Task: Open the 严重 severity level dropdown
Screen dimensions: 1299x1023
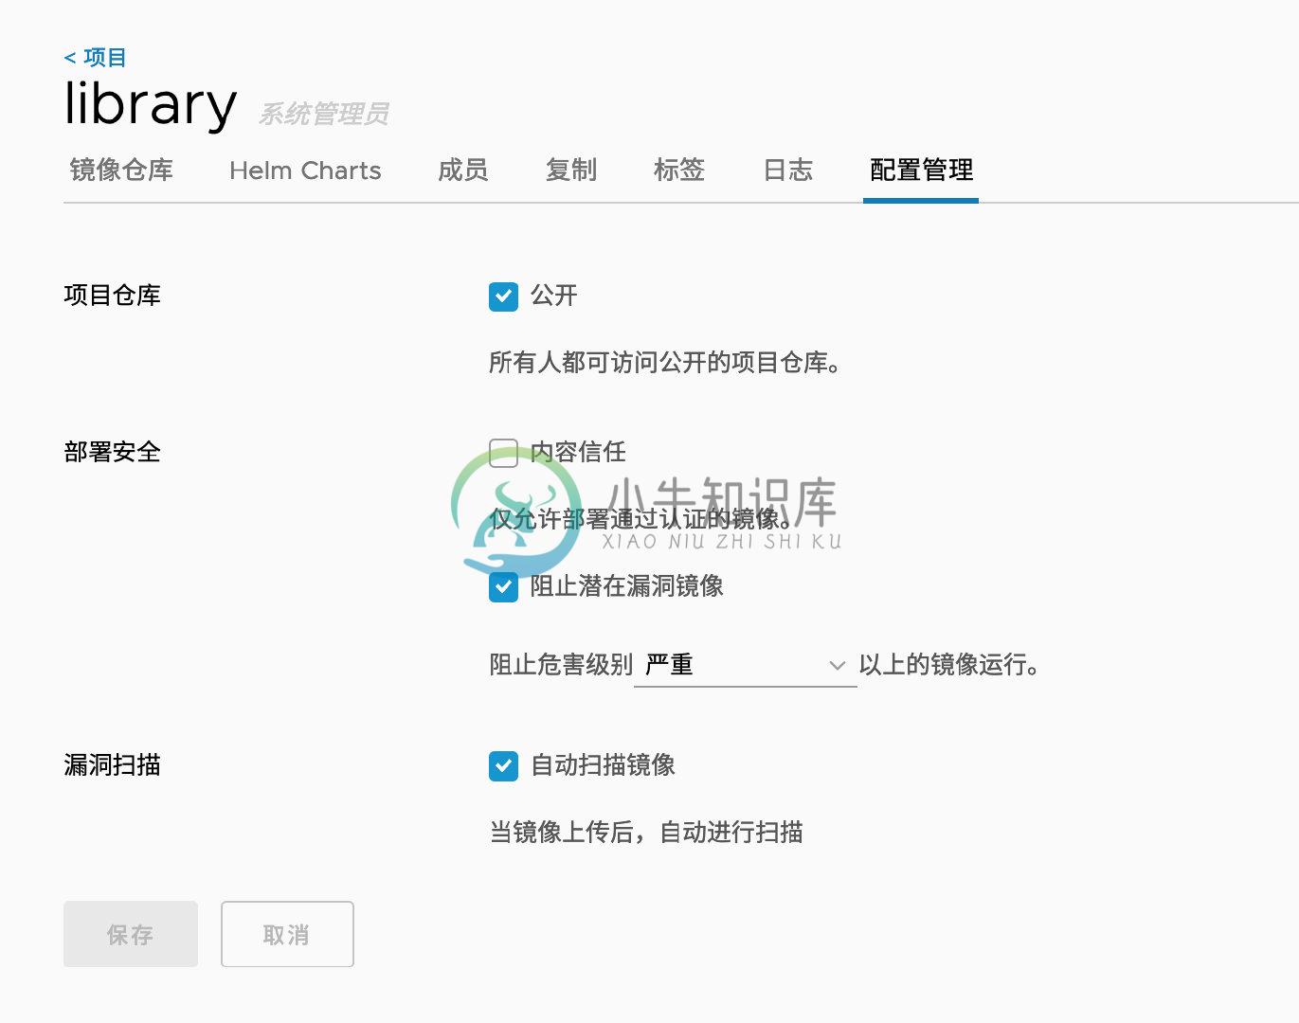Action: click(745, 665)
